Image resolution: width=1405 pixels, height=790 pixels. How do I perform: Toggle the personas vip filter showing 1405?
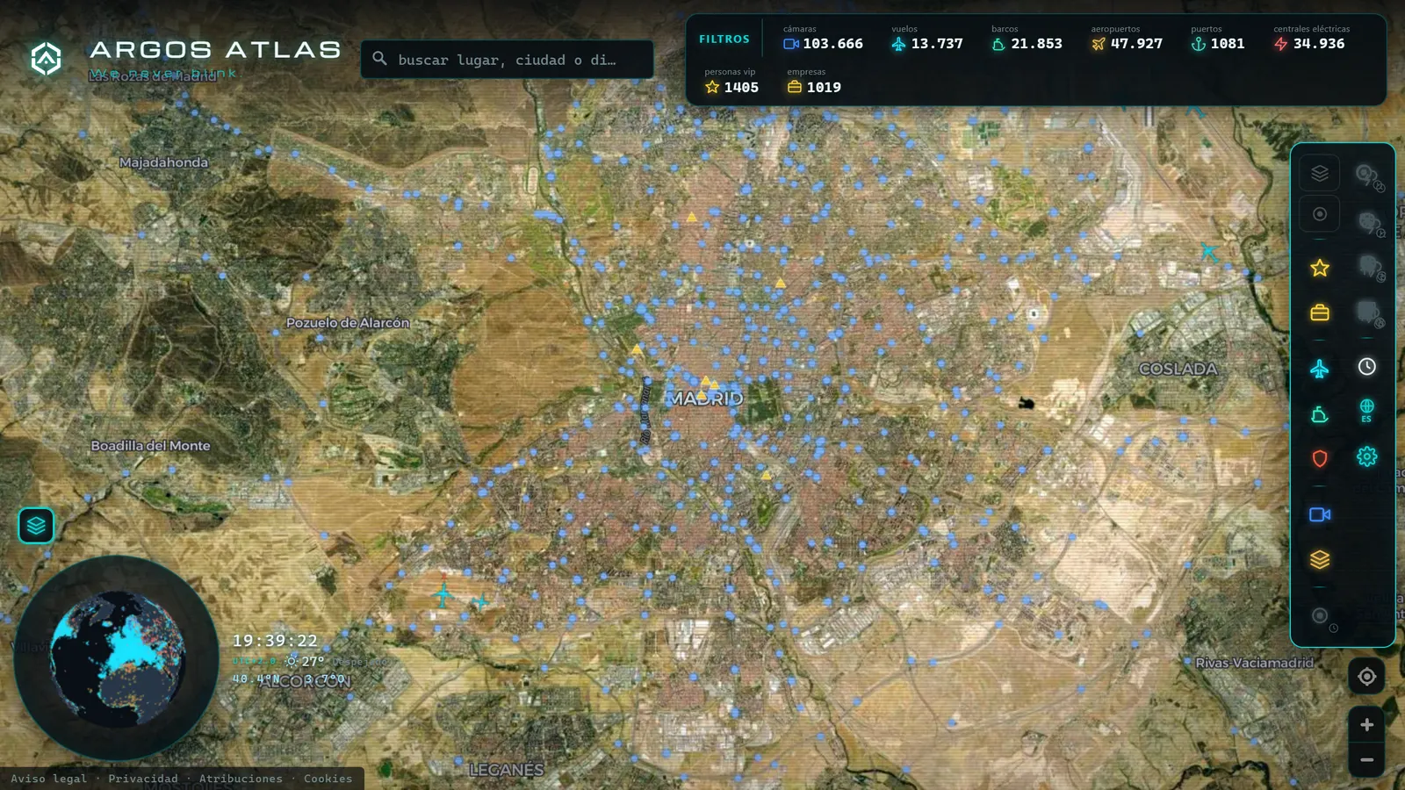[731, 82]
